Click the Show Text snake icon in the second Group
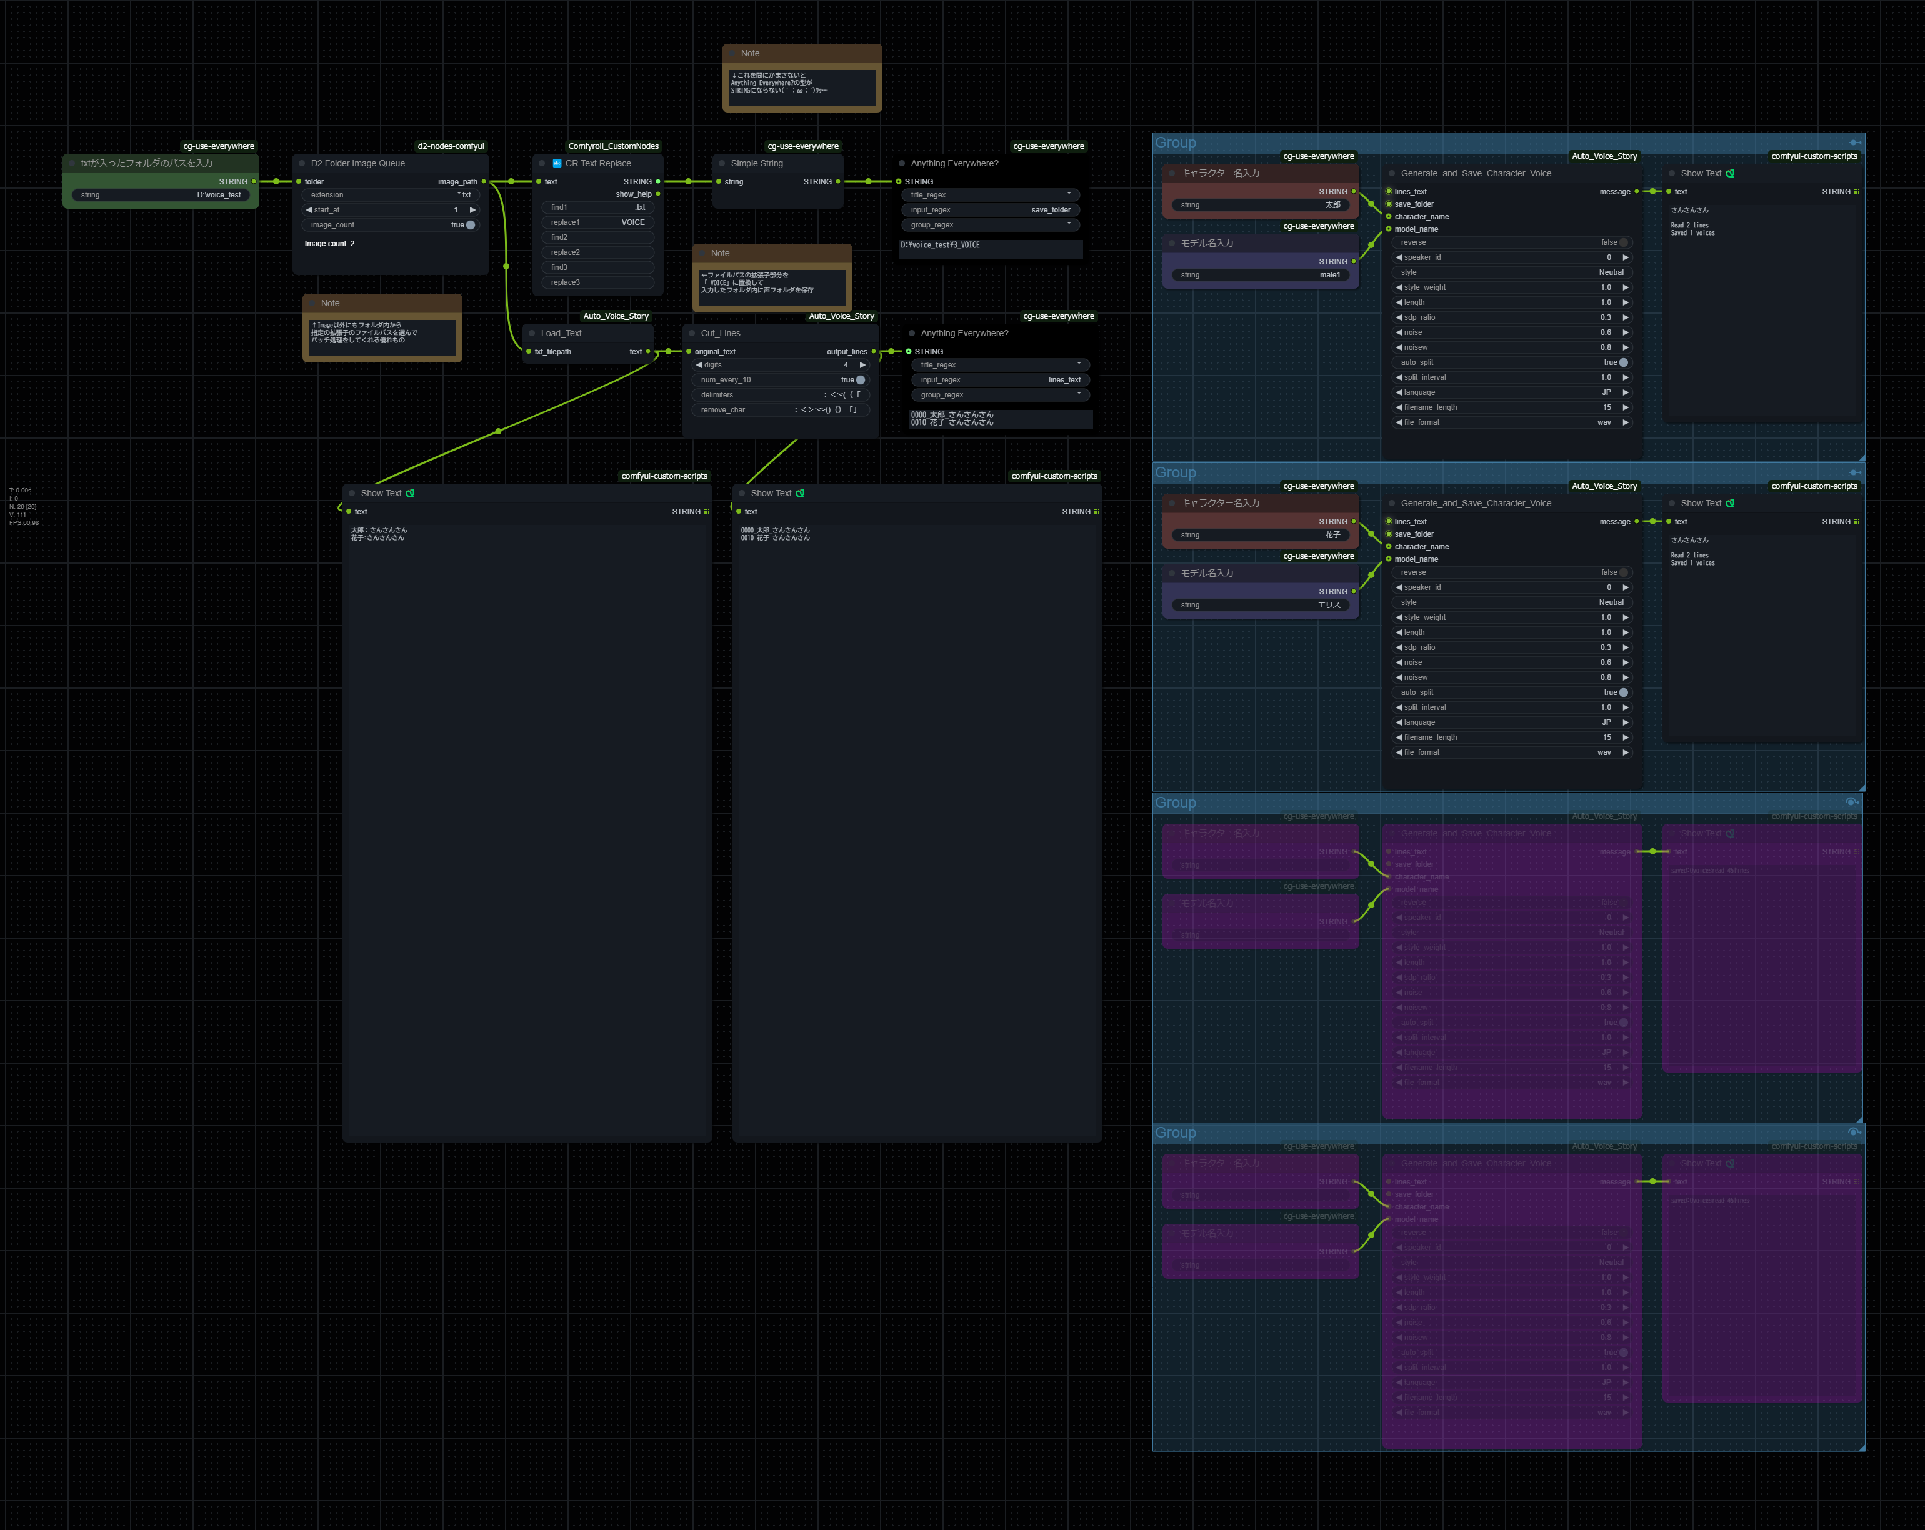 [1731, 504]
